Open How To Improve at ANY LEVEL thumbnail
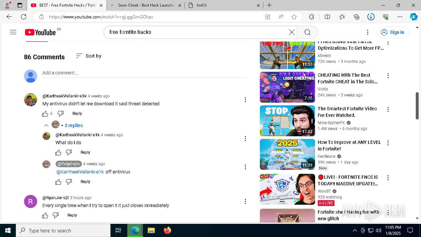This screenshot has width=421, height=237. point(287,154)
